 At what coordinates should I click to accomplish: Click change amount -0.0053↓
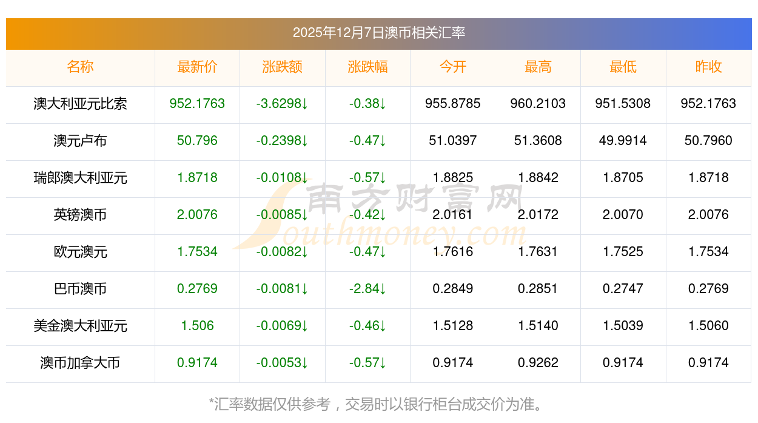click(283, 363)
